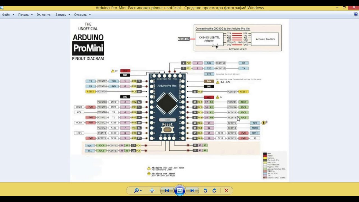Screen dimensions: 359x202
Task: Click the SCL label in diagram
Action: [90, 151]
